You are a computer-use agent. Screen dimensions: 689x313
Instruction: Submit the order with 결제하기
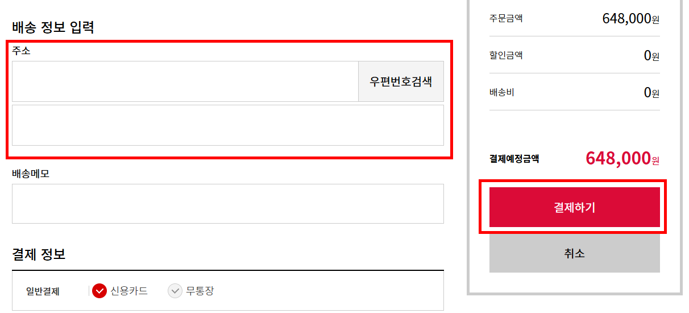574,207
